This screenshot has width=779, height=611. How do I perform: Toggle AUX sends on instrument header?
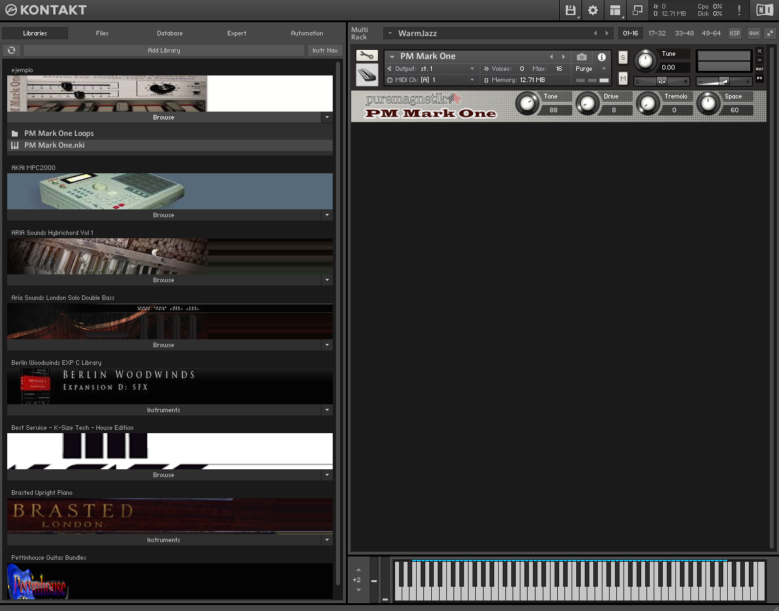[759, 69]
